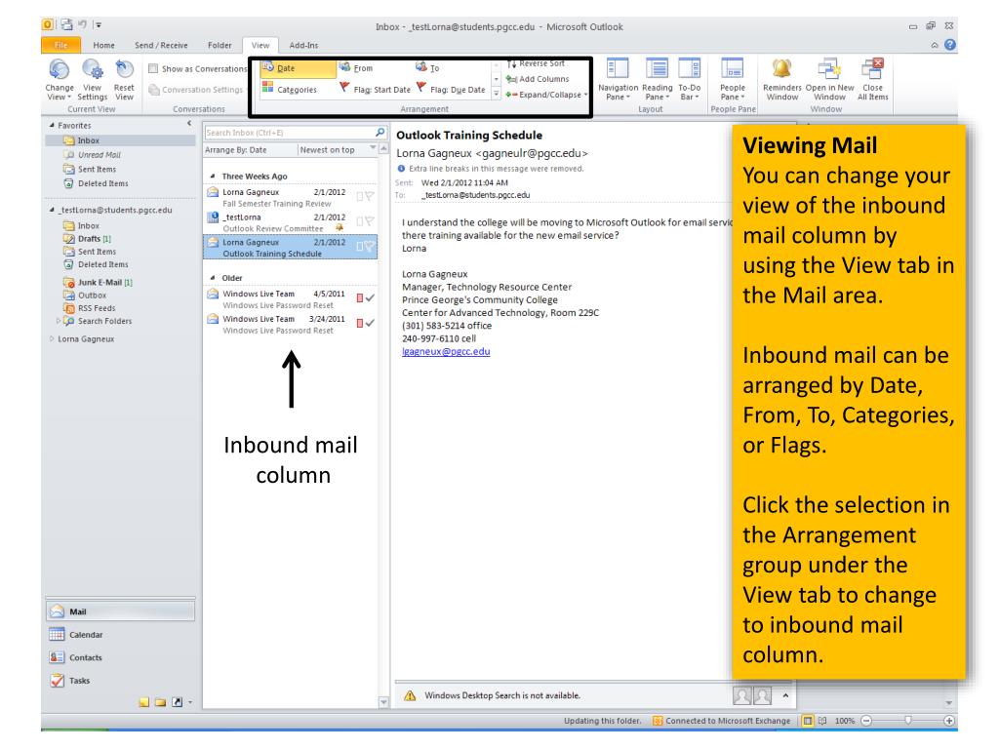Viewport: 999px width, 749px height.
Task: Click the zoom slider handle
Action: pos(908,721)
